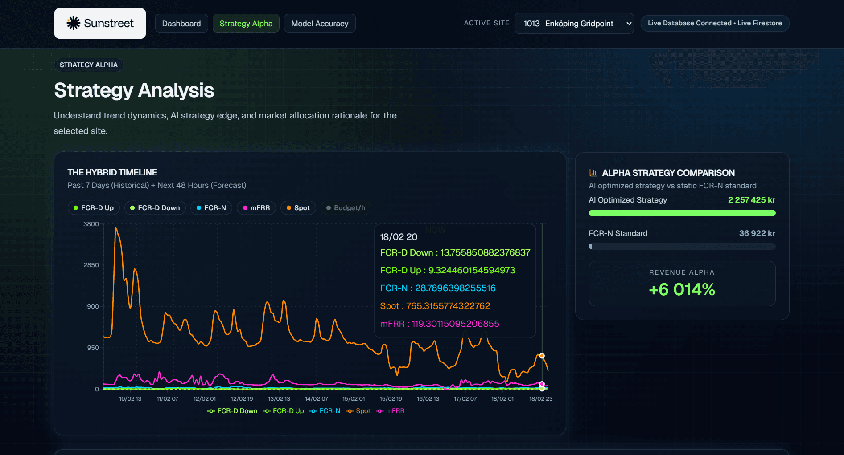The image size is (844, 455).
Task: Select the mFRR marker in the bottom legend
Action: [379, 410]
